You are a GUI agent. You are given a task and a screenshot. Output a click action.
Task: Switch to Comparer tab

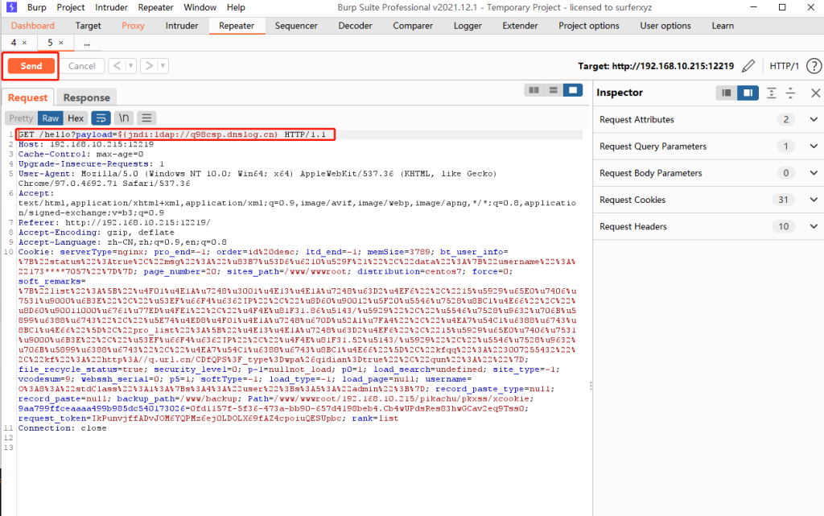pyautogui.click(x=413, y=26)
